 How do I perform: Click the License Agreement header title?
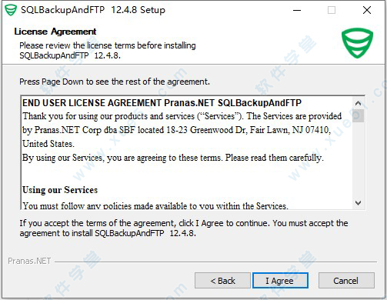55,32
